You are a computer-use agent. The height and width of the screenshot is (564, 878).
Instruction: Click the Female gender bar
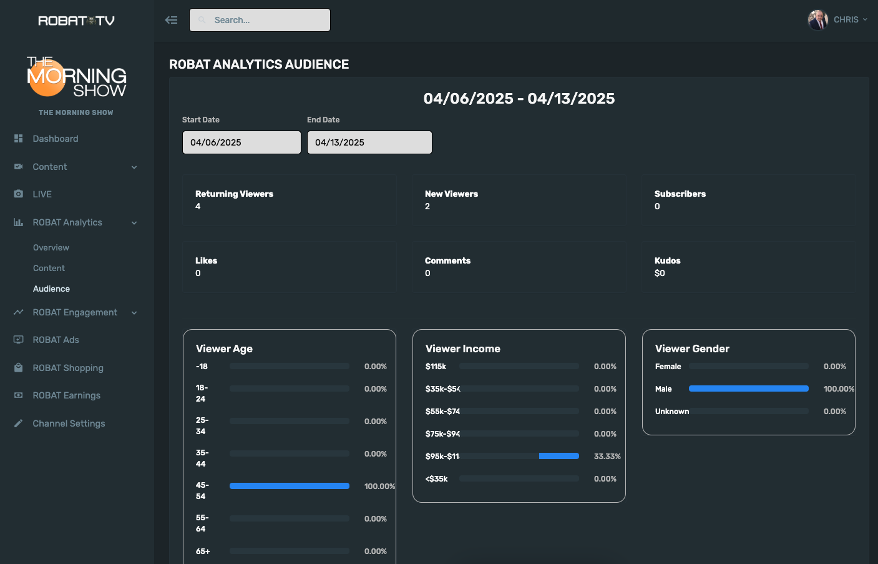pyautogui.click(x=749, y=366)
